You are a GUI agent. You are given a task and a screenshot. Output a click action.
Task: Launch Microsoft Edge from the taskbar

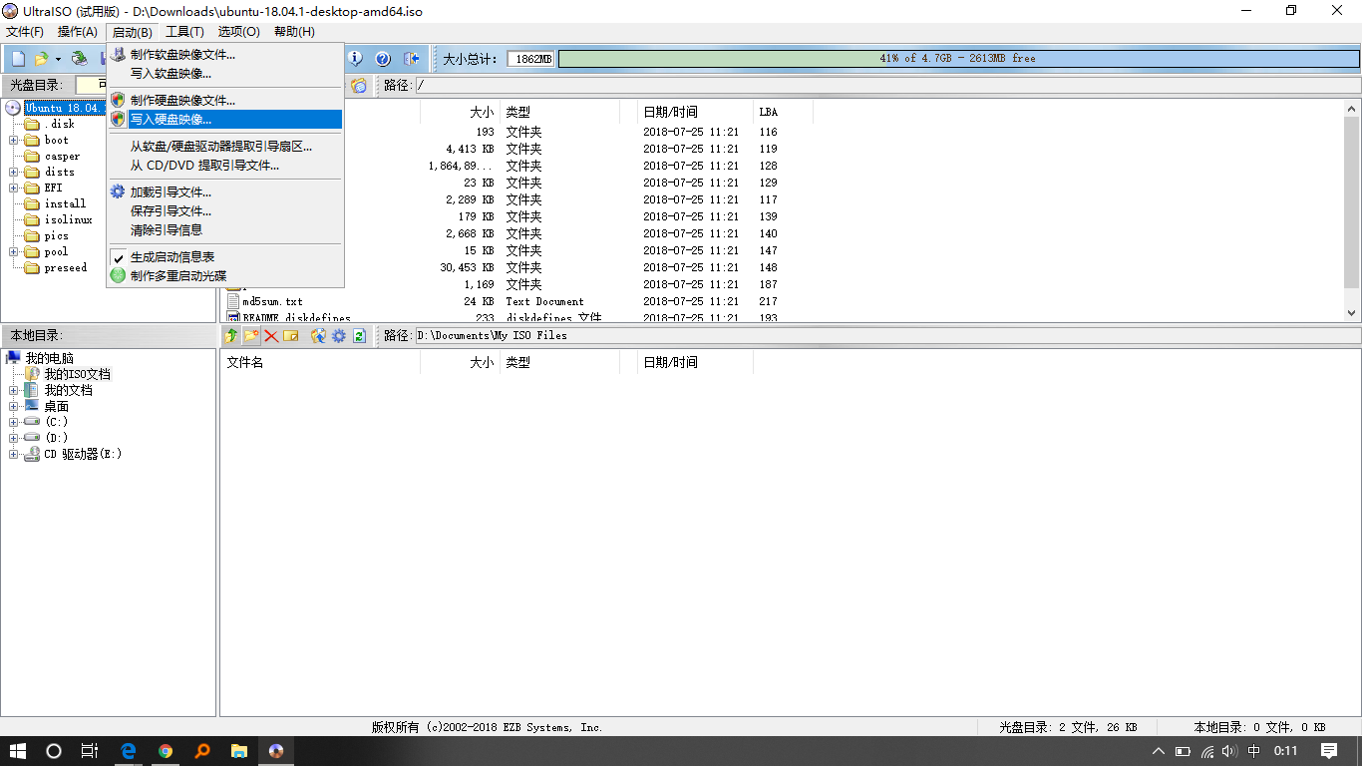coord(128,751)
